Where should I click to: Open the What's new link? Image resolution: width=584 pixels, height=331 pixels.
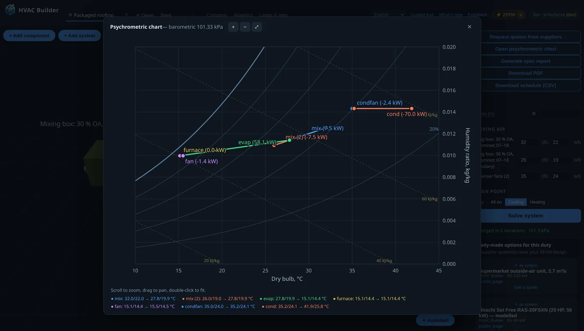coord(451,15)
